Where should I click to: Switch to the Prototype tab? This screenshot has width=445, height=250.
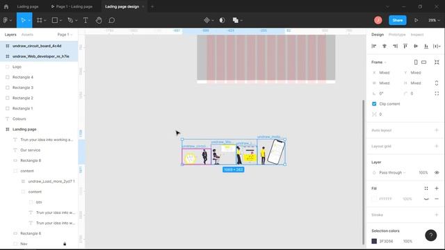(x=397, y=35)
